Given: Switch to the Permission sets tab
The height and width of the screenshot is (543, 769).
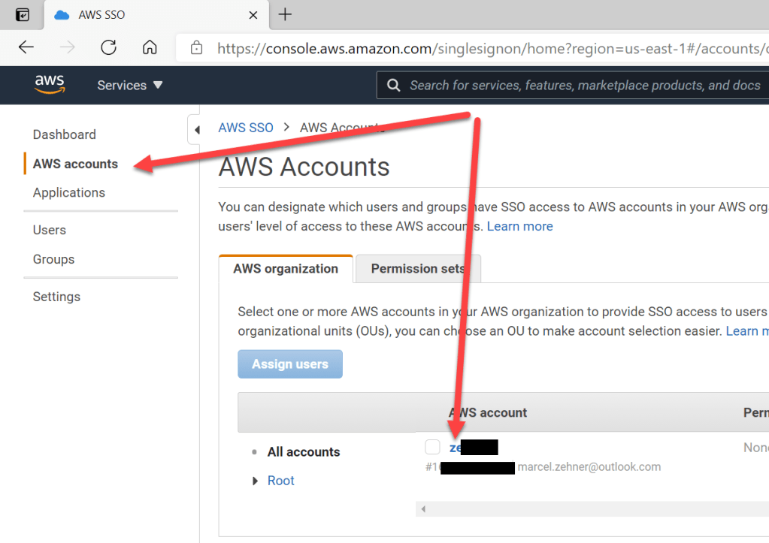Looking at the screenshot, I should point(417,269).
